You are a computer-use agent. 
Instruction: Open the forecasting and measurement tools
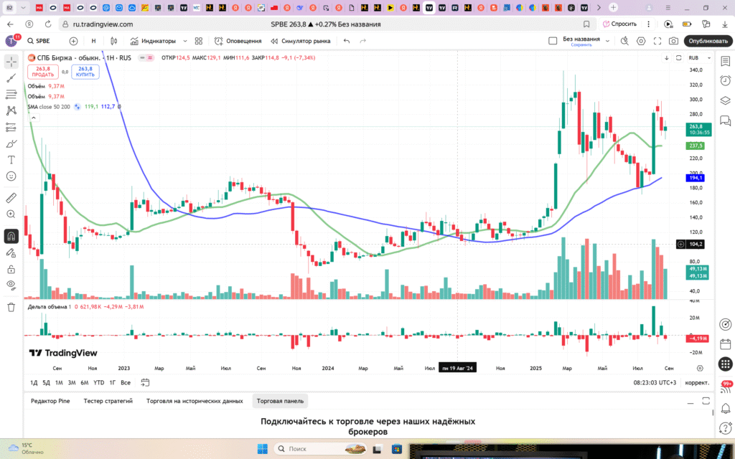point(11,127)
